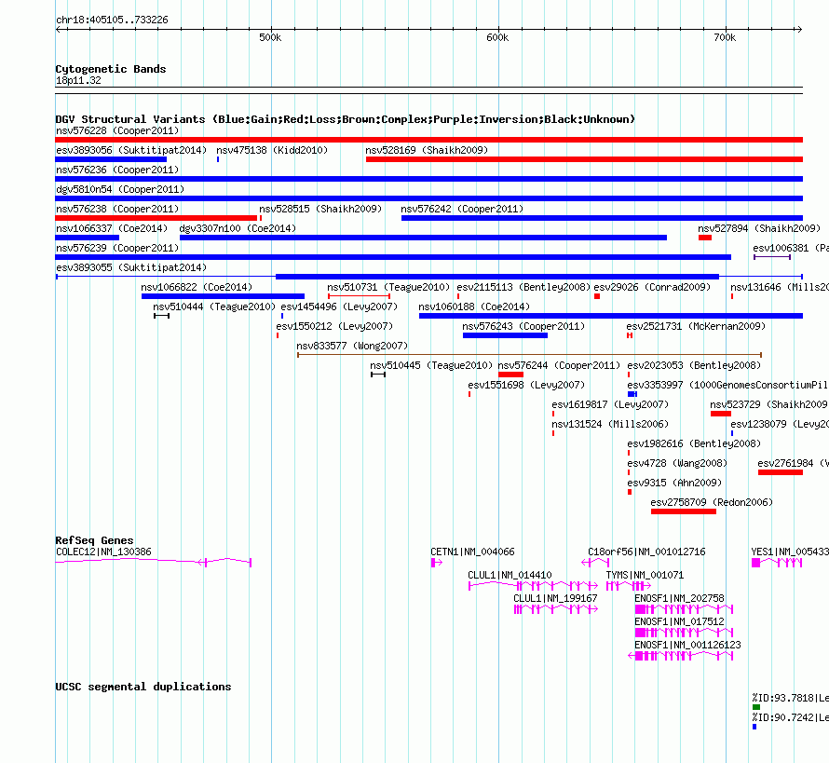Open esv1551698 (Levy2007) variant label

pos(526,385)
